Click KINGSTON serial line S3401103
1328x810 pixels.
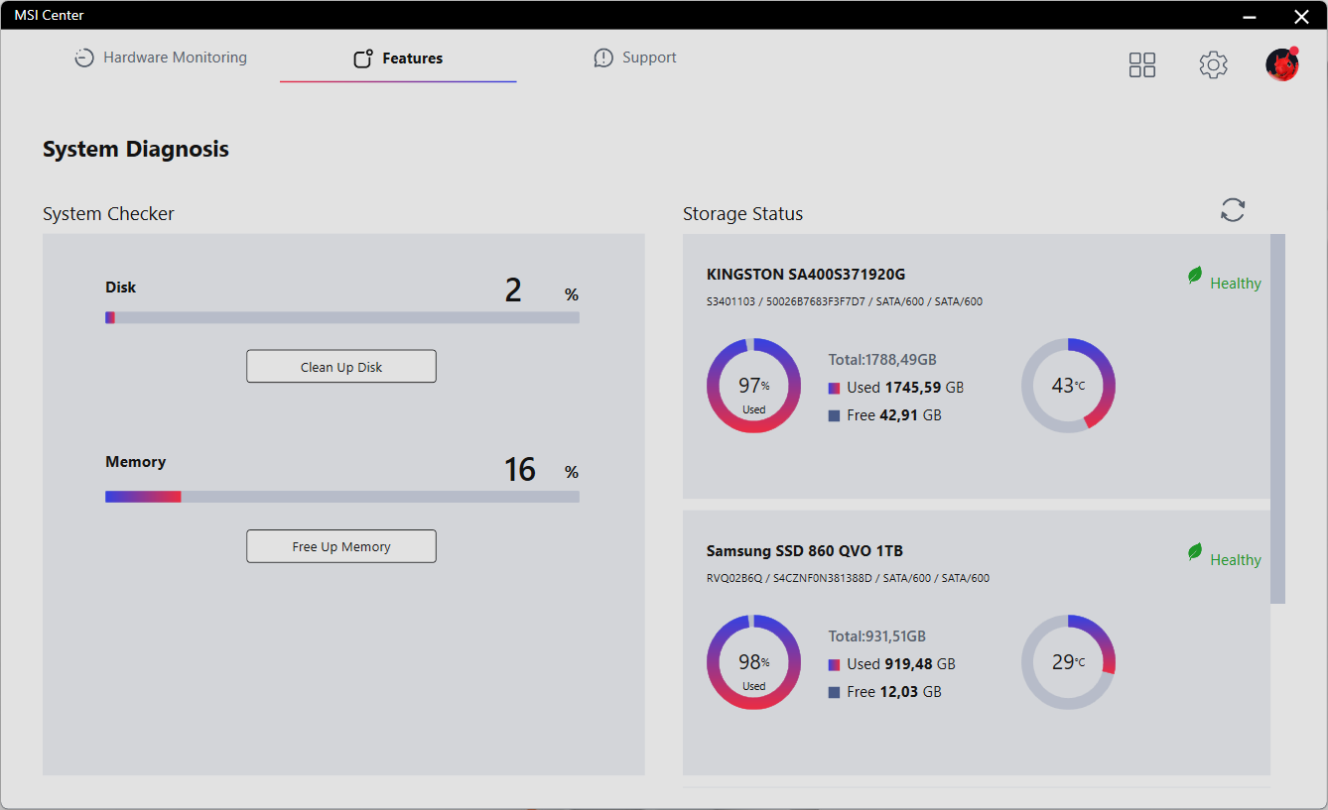845,301
